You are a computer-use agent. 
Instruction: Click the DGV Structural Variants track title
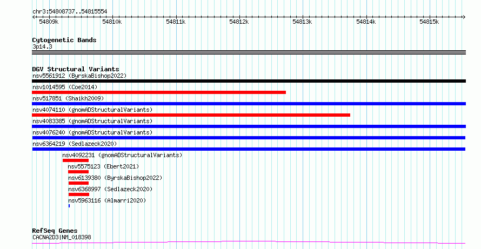[x=76, y=69]
